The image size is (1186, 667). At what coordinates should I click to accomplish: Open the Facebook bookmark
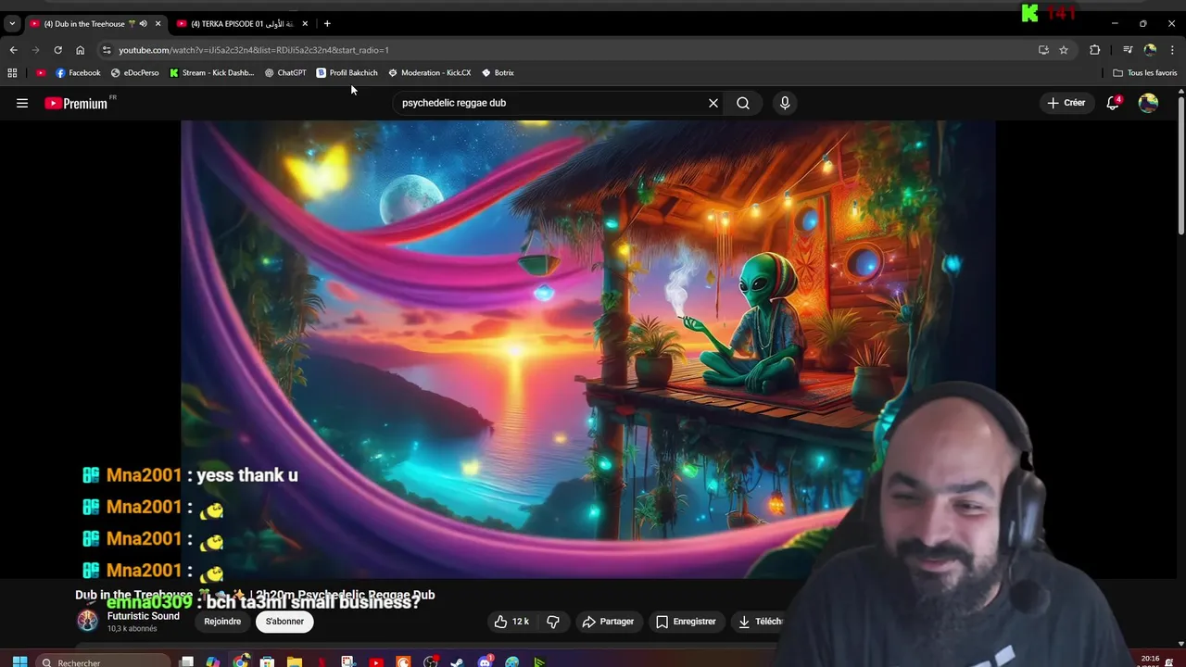(x=78, y=72)
